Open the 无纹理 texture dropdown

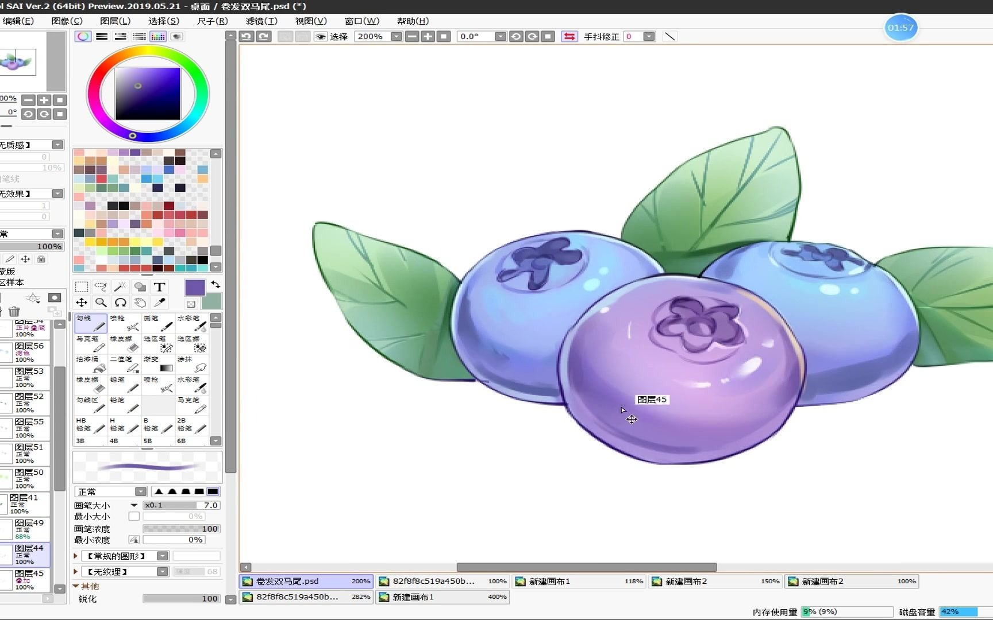coord(163,571)
